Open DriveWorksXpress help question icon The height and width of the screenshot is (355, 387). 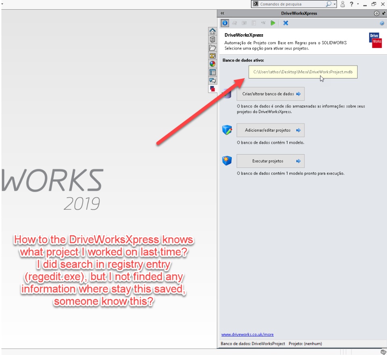tap(382, 23)
